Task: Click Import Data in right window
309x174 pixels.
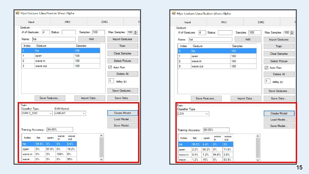Action: click(246, 99)
